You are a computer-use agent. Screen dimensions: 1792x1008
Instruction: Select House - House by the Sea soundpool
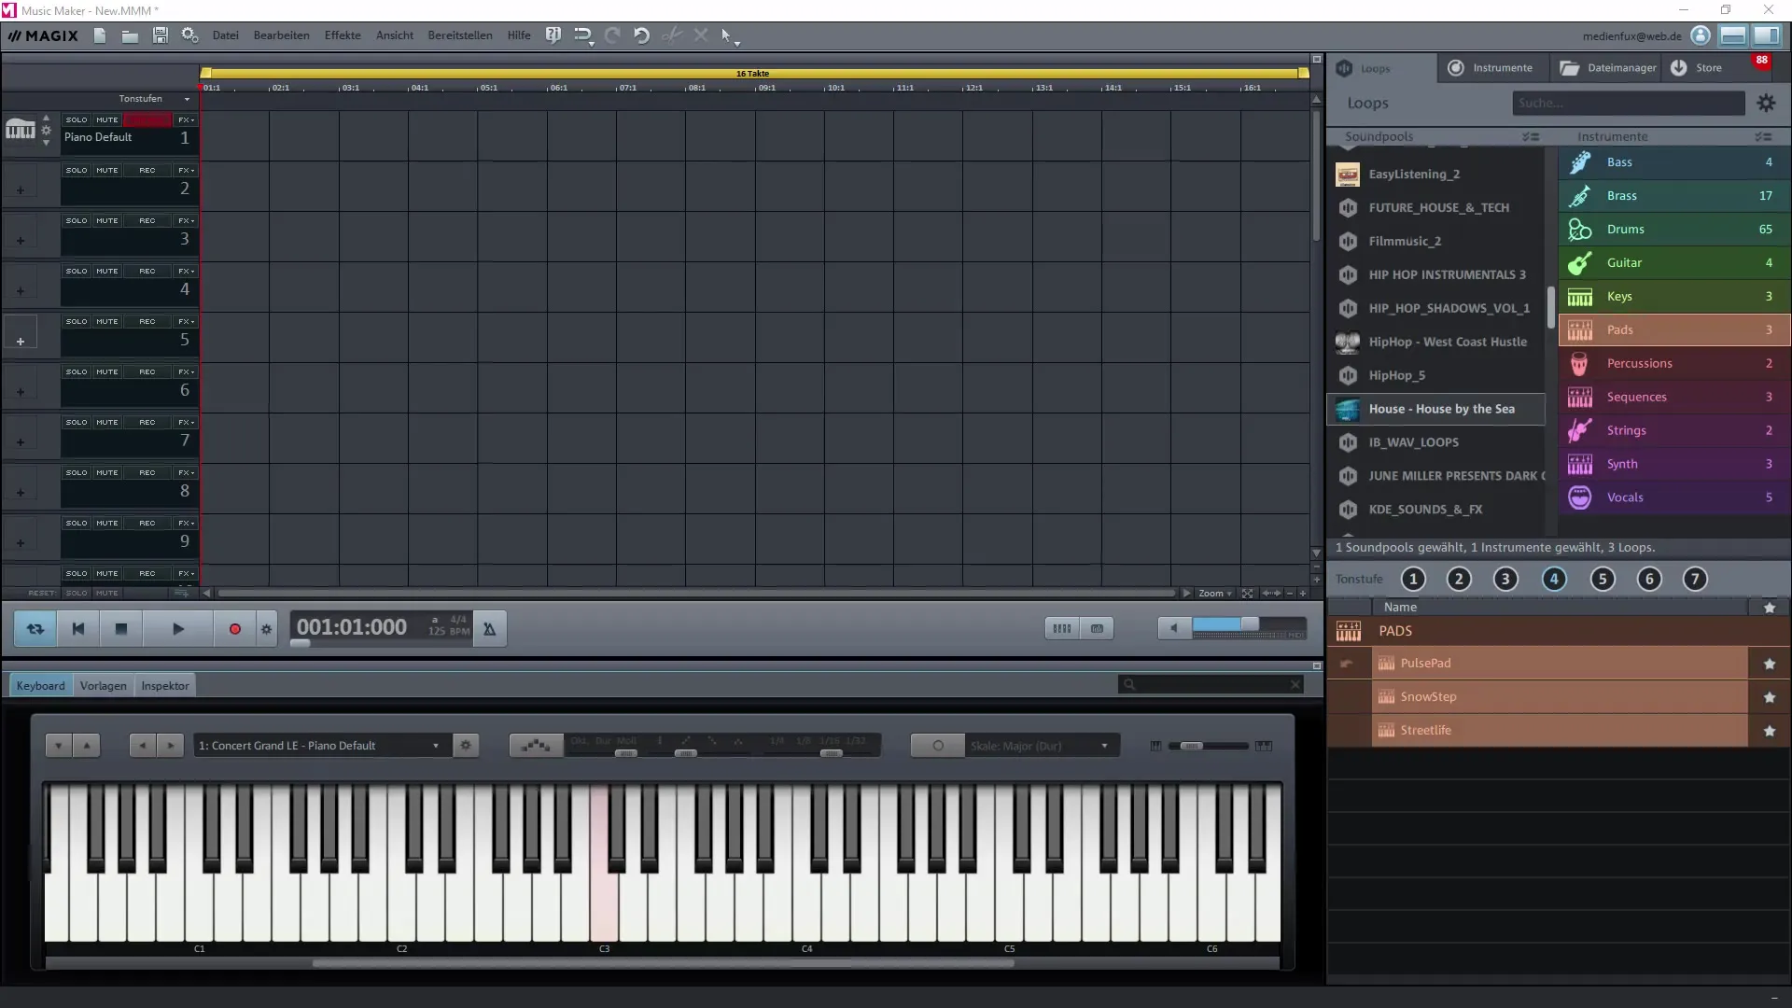(x=1435, y=409)
